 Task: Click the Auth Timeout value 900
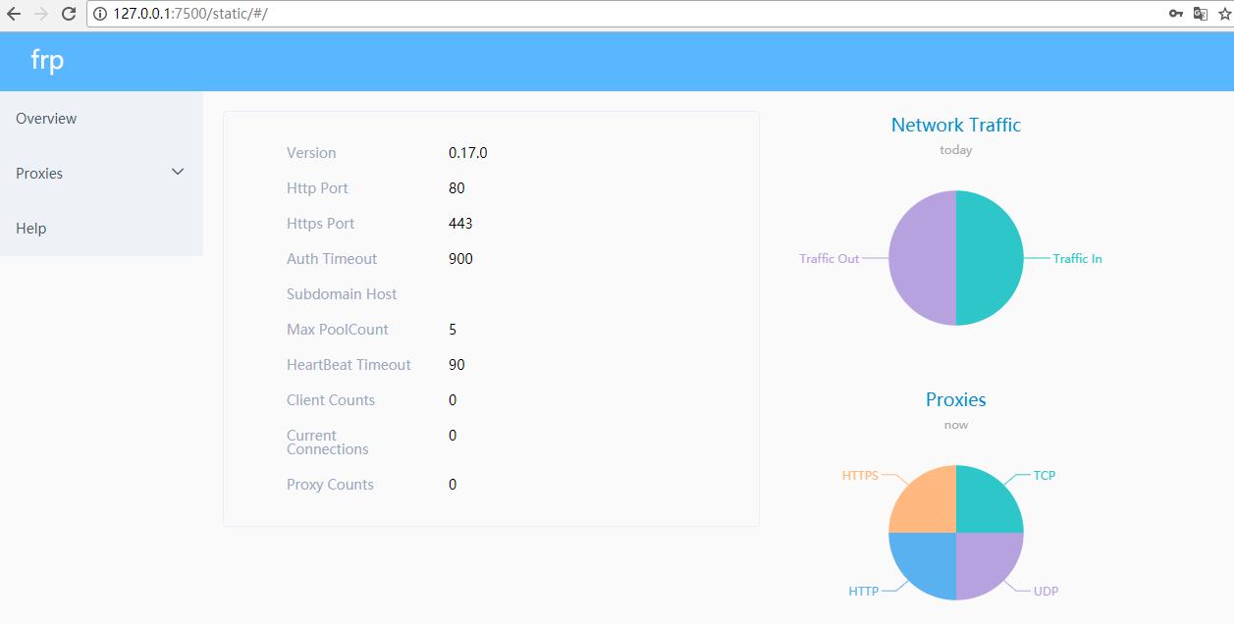pyautogui.click(x=460, y=259)
